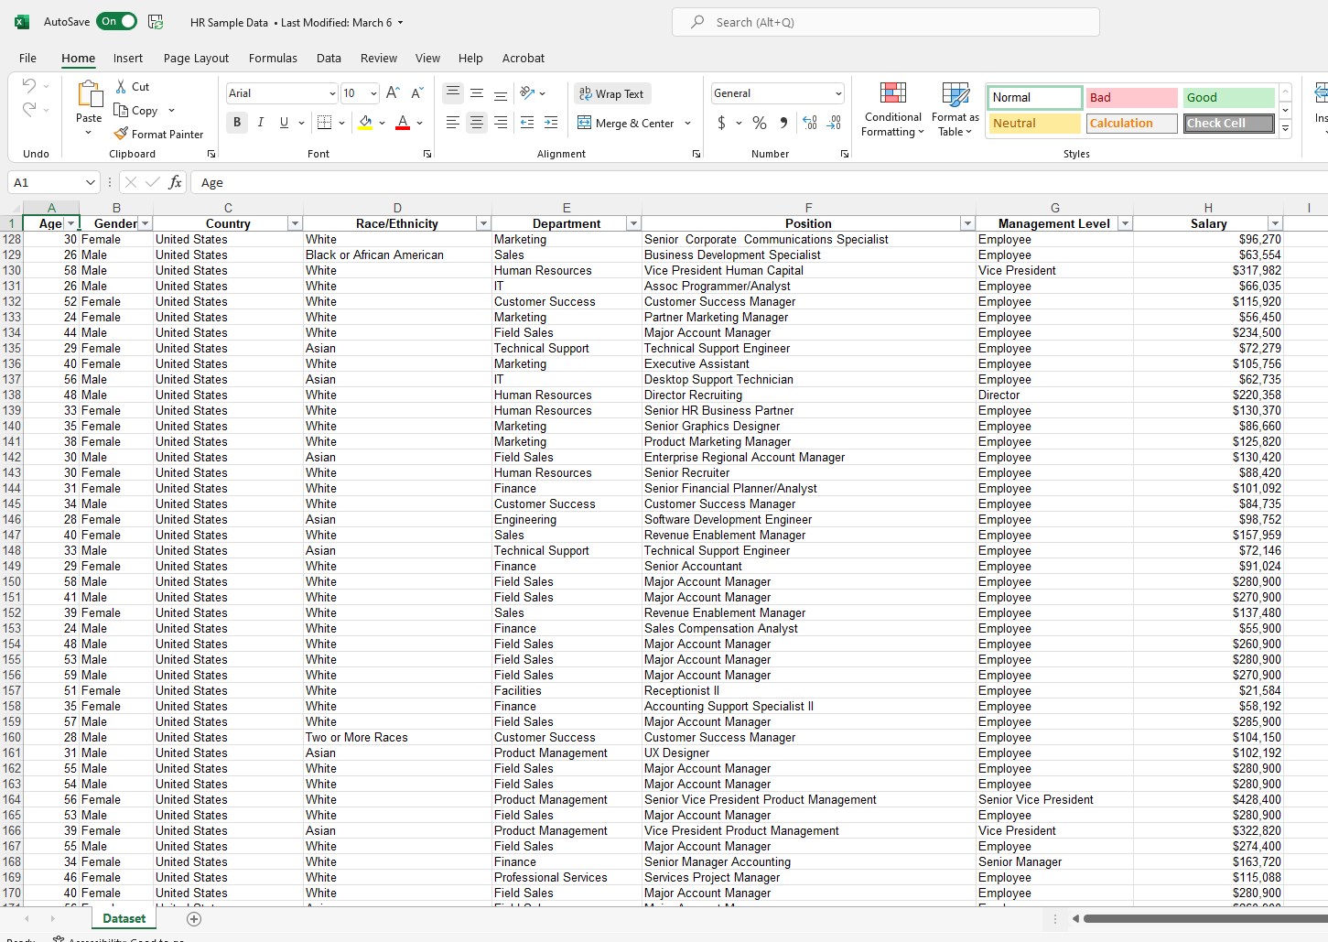The width and height of the screenshot is (1328, 942).
Task: Open Conditional Formatting options
Action: [x=892, y=109]
